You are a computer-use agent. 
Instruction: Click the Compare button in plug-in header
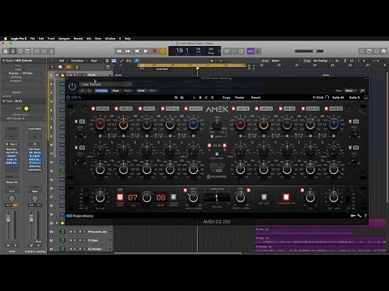pos(101,91)
